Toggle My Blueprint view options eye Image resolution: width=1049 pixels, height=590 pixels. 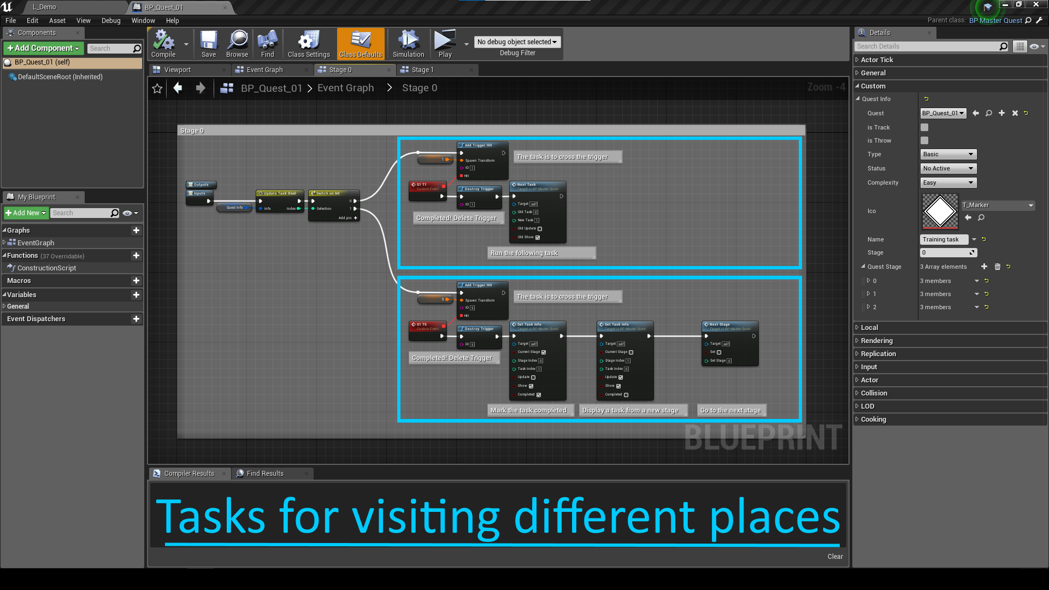(127, 213)
